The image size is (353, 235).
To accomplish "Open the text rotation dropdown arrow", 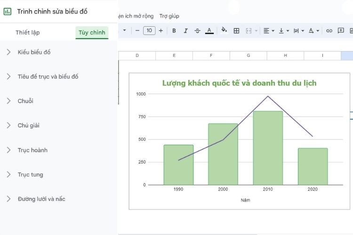I will (x=318, y=31).
